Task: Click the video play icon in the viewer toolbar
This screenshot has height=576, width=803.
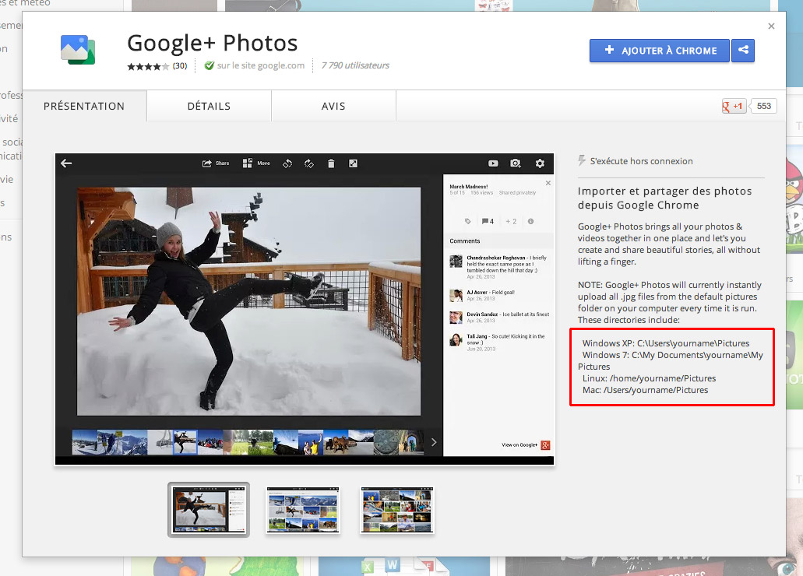Action: [x=493, y=163]
